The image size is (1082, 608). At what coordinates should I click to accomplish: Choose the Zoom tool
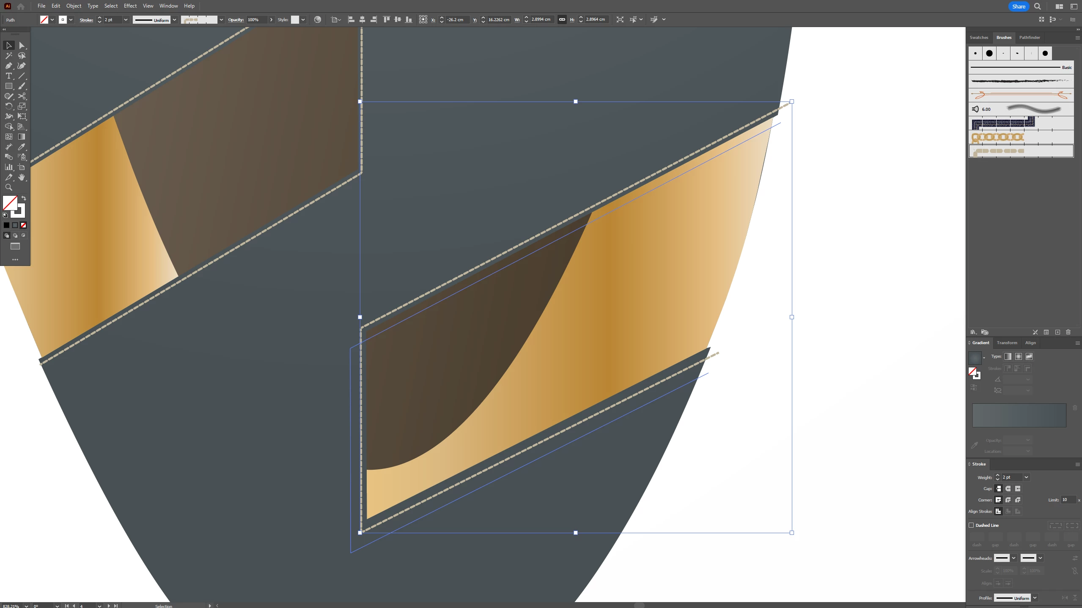click(x=8, y=187)
